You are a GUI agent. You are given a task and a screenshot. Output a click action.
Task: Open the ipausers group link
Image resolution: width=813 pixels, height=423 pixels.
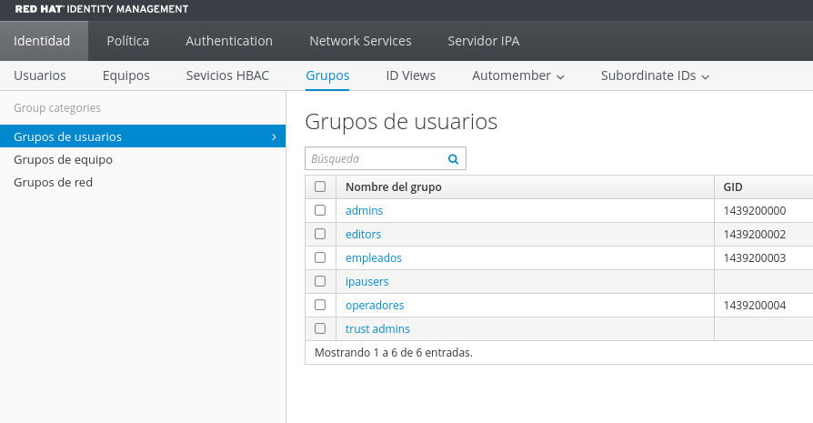[x=367, y=281]
